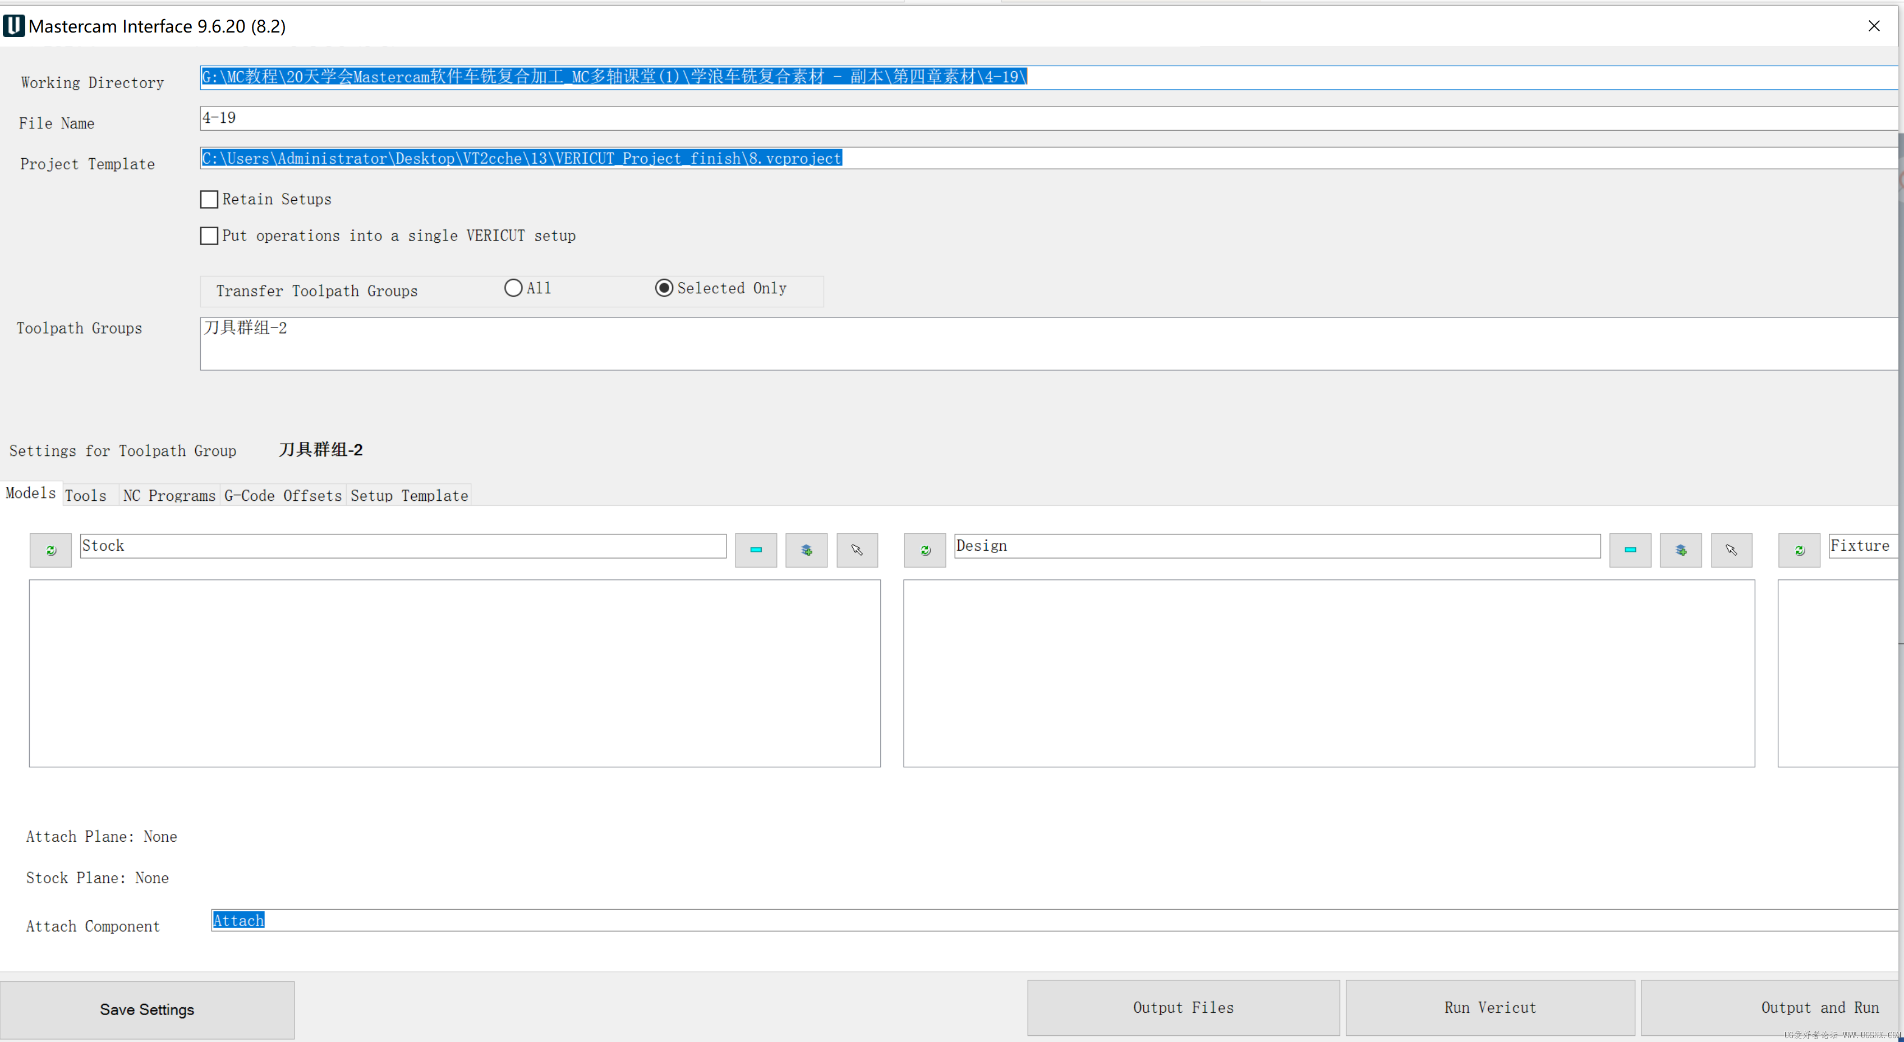Select the All radio button
This screenshot has width=1904, height=1042.
pyautogui.click(x=513, y=288)
